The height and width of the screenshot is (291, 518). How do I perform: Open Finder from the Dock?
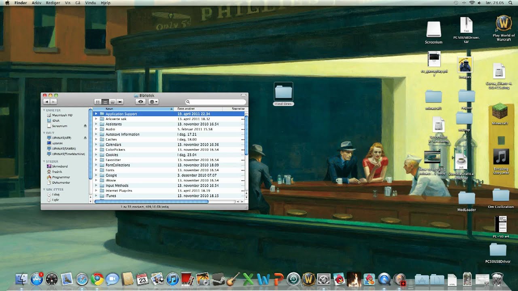tap(21, 279)
